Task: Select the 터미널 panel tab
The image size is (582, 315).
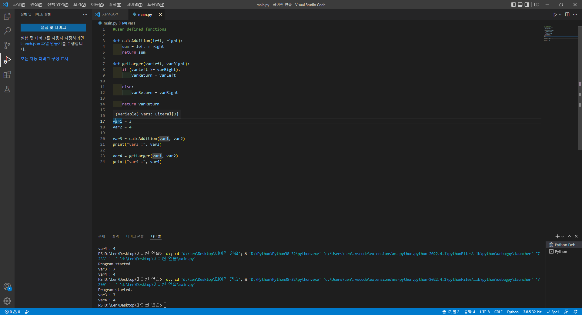Action: (156, 236)
